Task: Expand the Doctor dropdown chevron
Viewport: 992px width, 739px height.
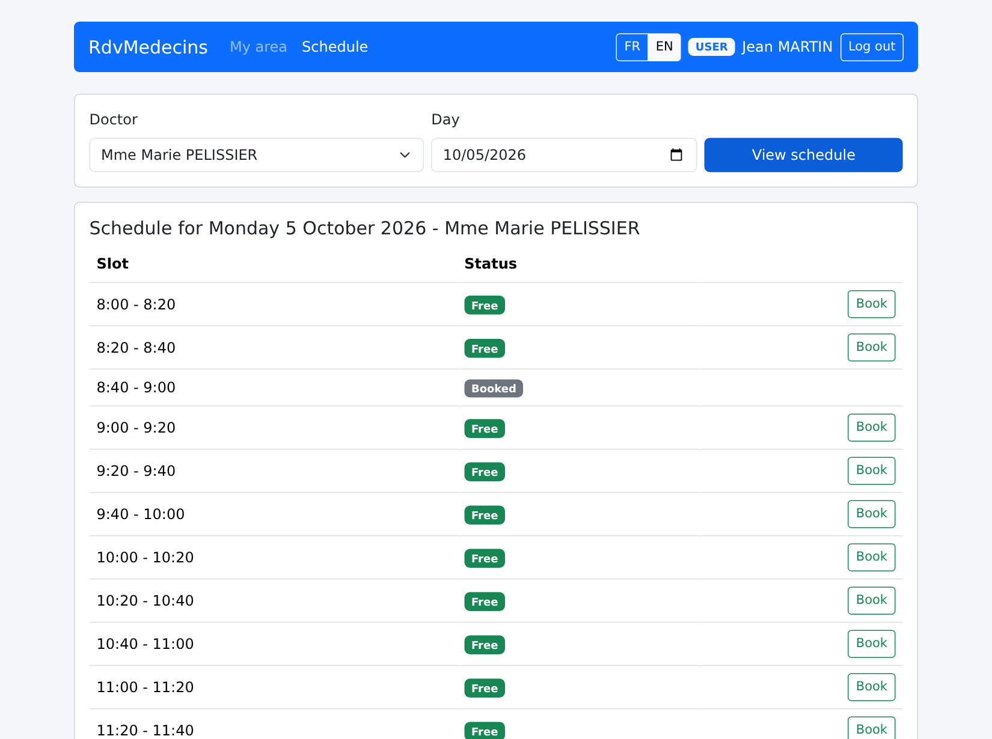Action: 405,155
